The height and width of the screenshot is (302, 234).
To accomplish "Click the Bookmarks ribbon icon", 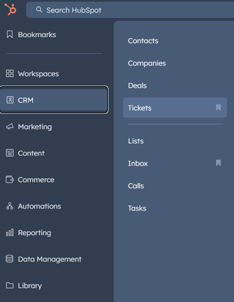I will point(10,34).
